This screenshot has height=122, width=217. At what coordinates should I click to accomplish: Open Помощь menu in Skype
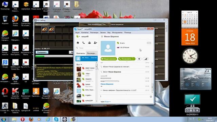[127, 33]
